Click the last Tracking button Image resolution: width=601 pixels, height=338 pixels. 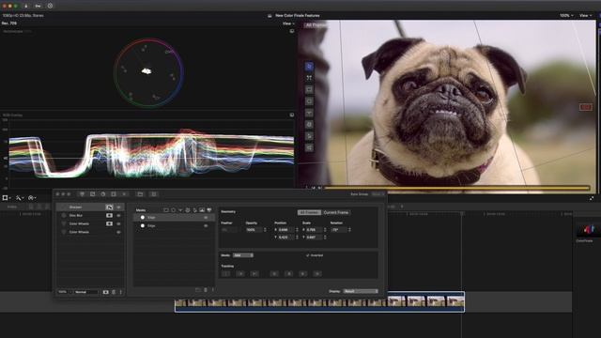317,273
